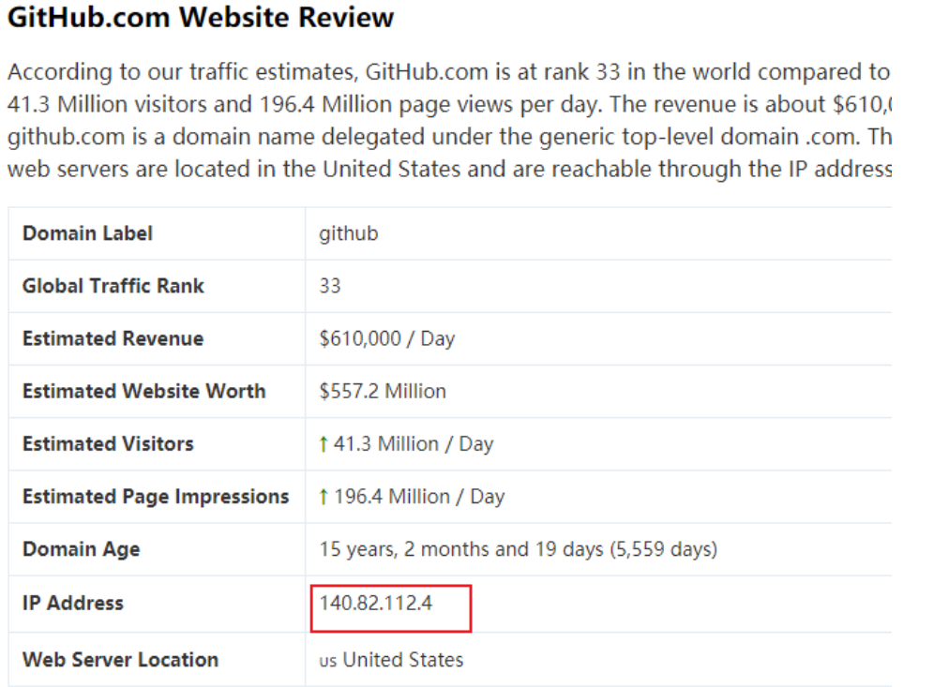949x687 pixels.
Task: Click the paragraph line starting 'web servers are located'
Action: [x=449, y=169]
